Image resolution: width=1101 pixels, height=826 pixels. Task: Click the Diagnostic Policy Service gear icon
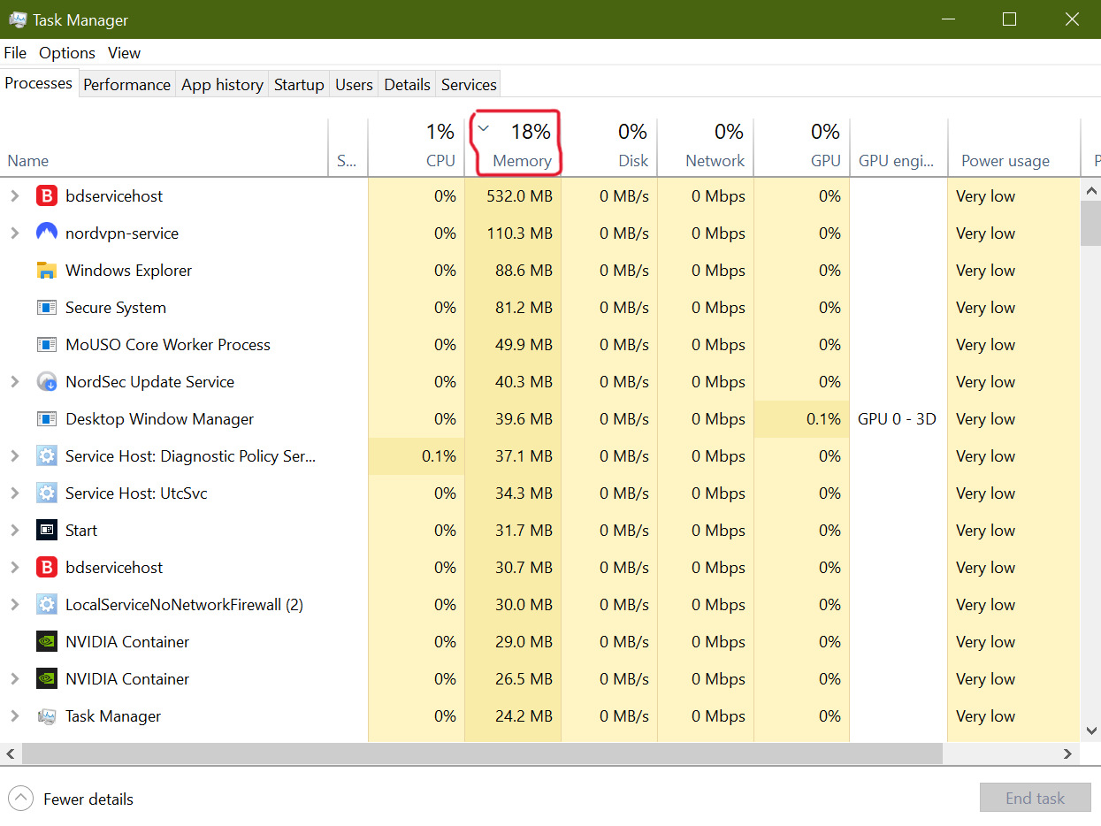coord(47,456)
